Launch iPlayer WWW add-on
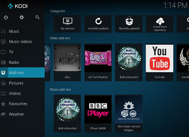Image resolution: width=189 pixels, height=137 pixels. point(98,113)
